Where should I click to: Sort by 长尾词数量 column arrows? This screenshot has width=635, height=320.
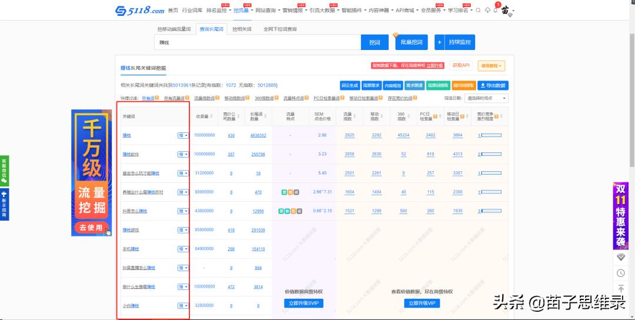pyautogui.click(x=266, y=116)
